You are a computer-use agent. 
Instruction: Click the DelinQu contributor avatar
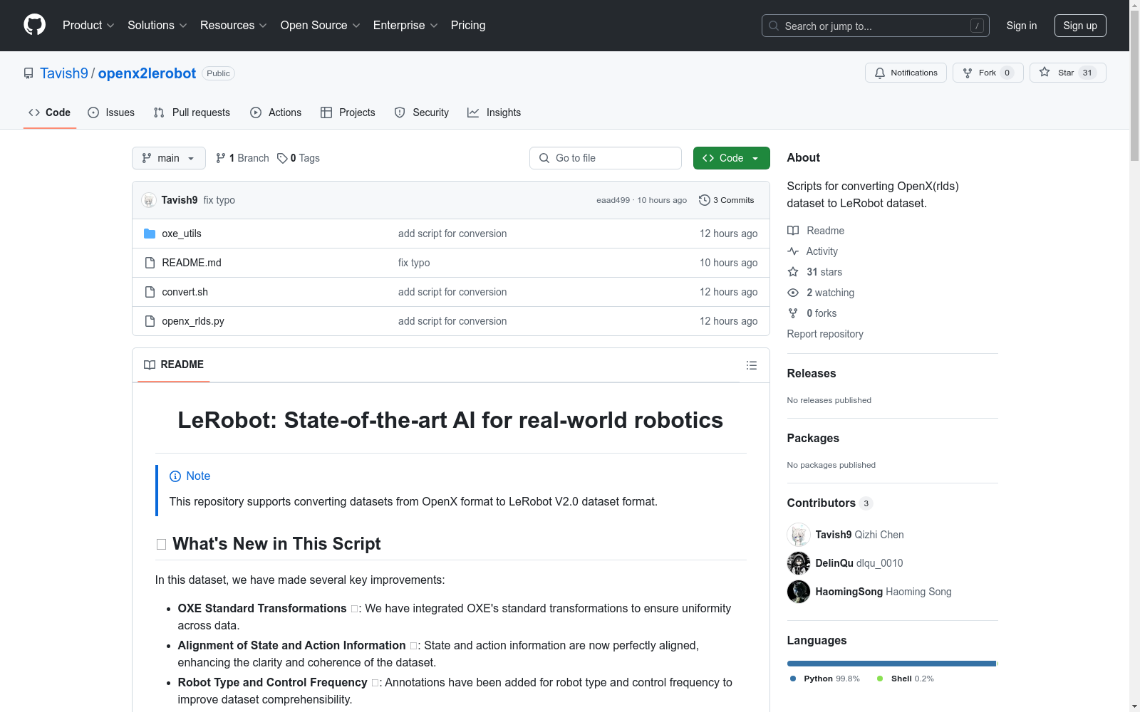799,563
